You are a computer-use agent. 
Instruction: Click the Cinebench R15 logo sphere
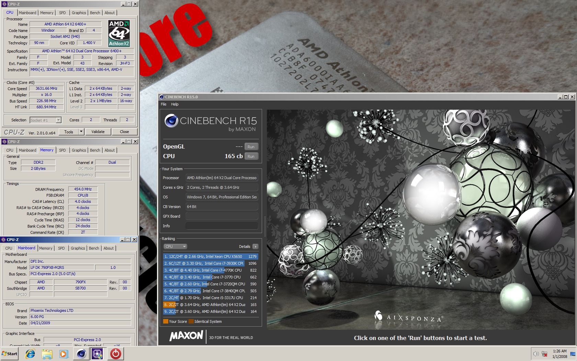(x=171, y=121)
